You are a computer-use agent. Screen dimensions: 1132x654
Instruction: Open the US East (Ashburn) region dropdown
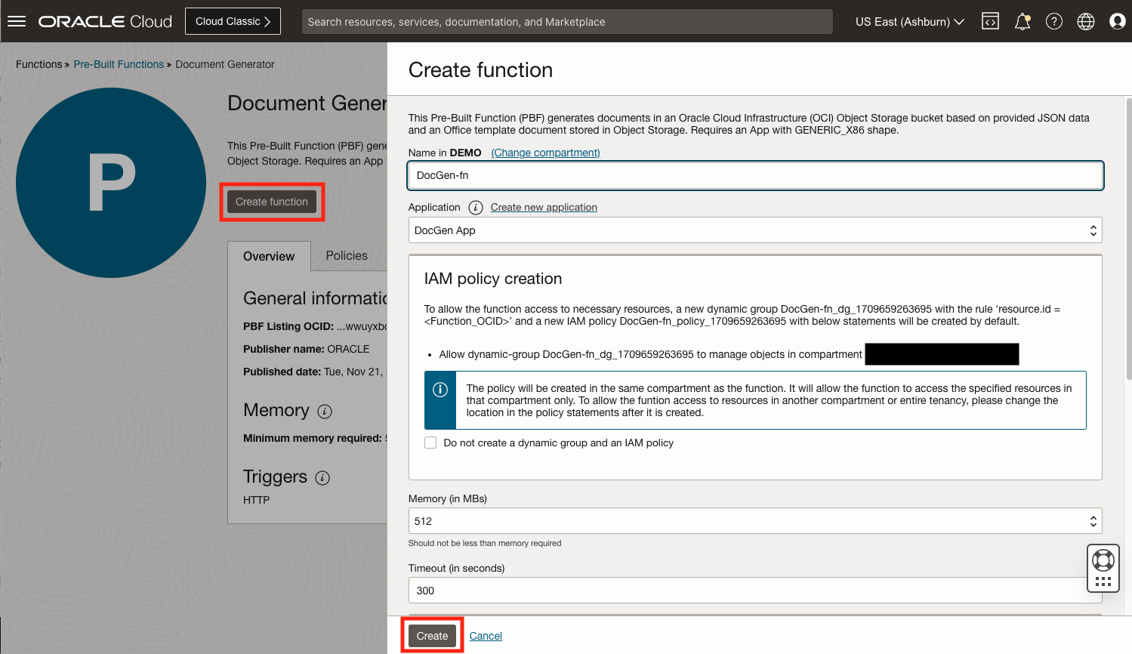coord(910,22)
